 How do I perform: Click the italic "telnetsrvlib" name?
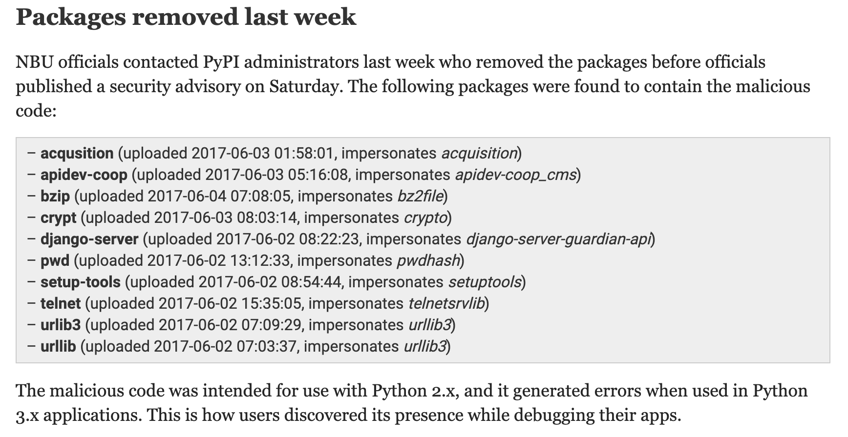(x=446, y=303)
